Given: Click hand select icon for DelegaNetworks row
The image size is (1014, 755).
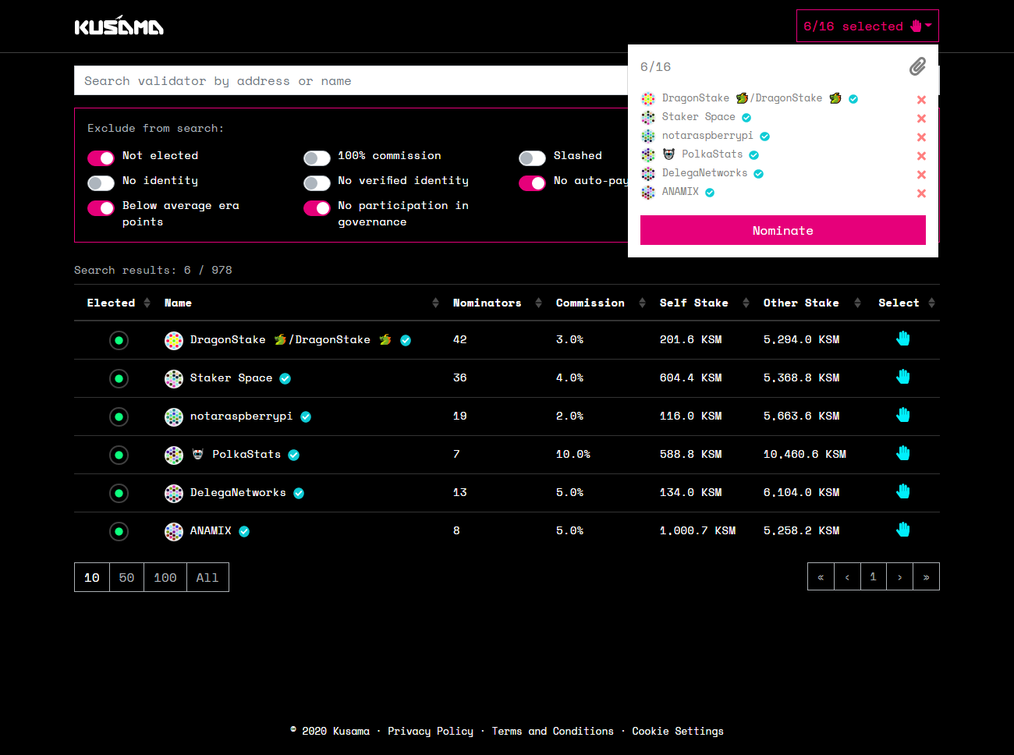Looking at the screenshot, I should (903, 491).
